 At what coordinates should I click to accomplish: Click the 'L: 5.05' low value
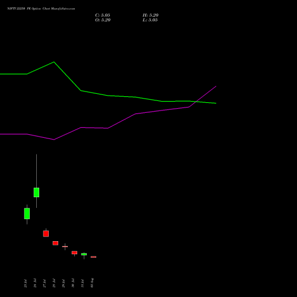point(150,20)
